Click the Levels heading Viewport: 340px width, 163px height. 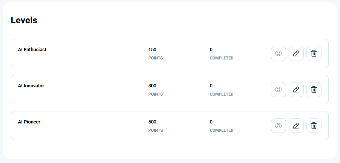click(x=24, y=20)
